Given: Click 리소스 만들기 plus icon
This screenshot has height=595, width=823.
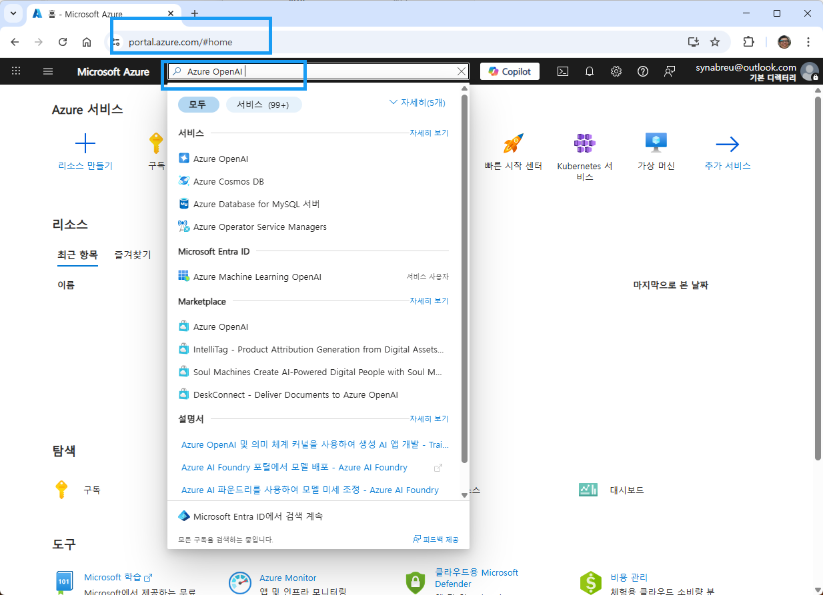Looking at the screenshot, I should point(85,143).
